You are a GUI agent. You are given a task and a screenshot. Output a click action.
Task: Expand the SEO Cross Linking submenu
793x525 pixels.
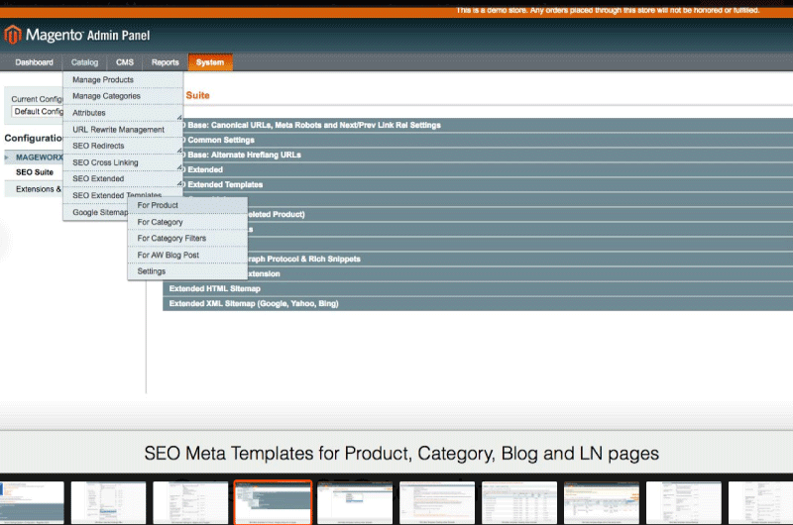[123, 162]
